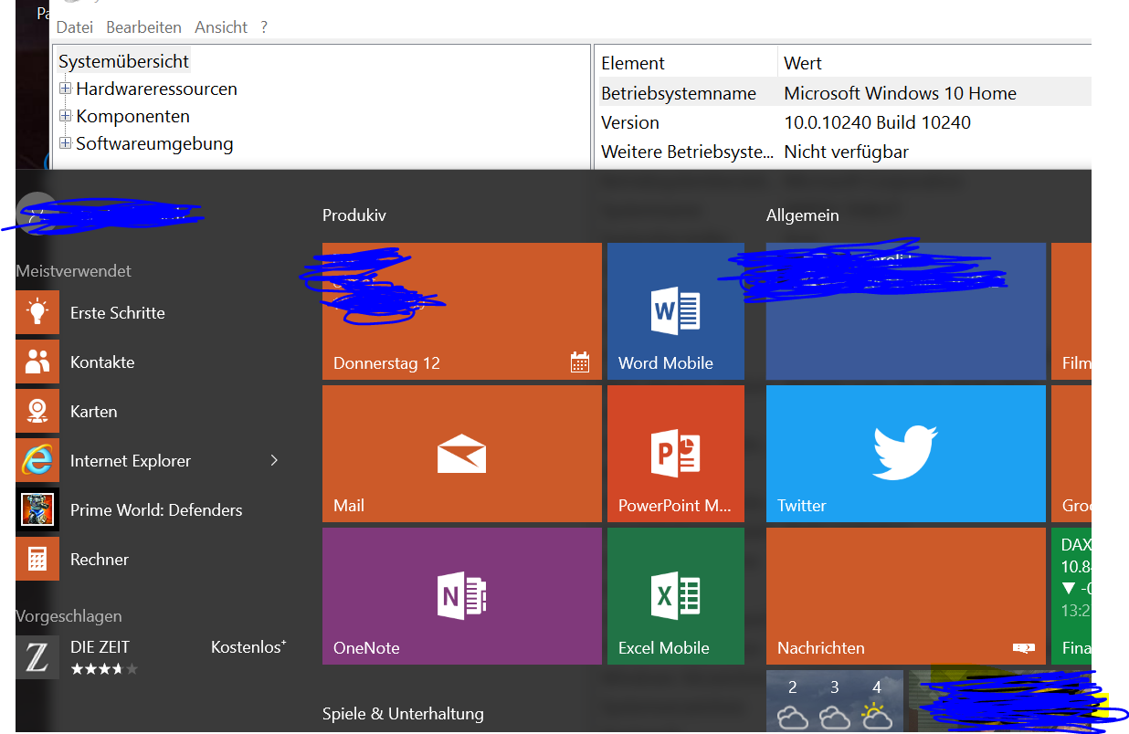Open the Twitter tile
1129x734 pixels.
tap(906, 454)
